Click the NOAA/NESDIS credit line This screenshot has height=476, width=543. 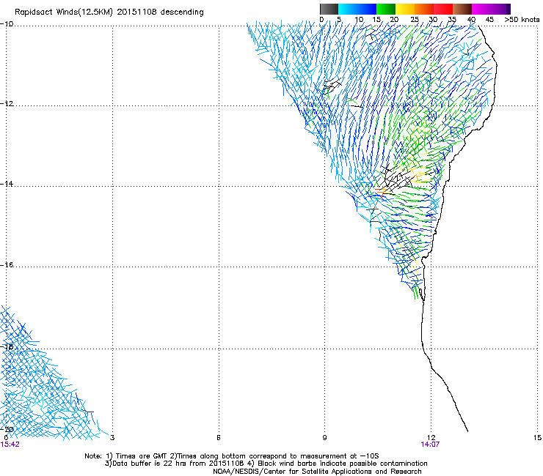317,472
